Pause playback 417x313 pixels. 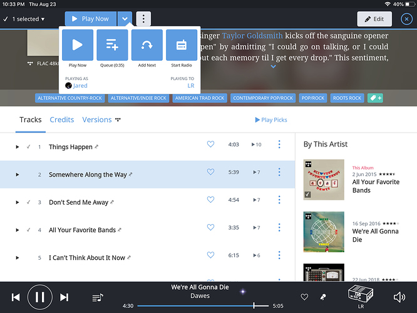40,297
